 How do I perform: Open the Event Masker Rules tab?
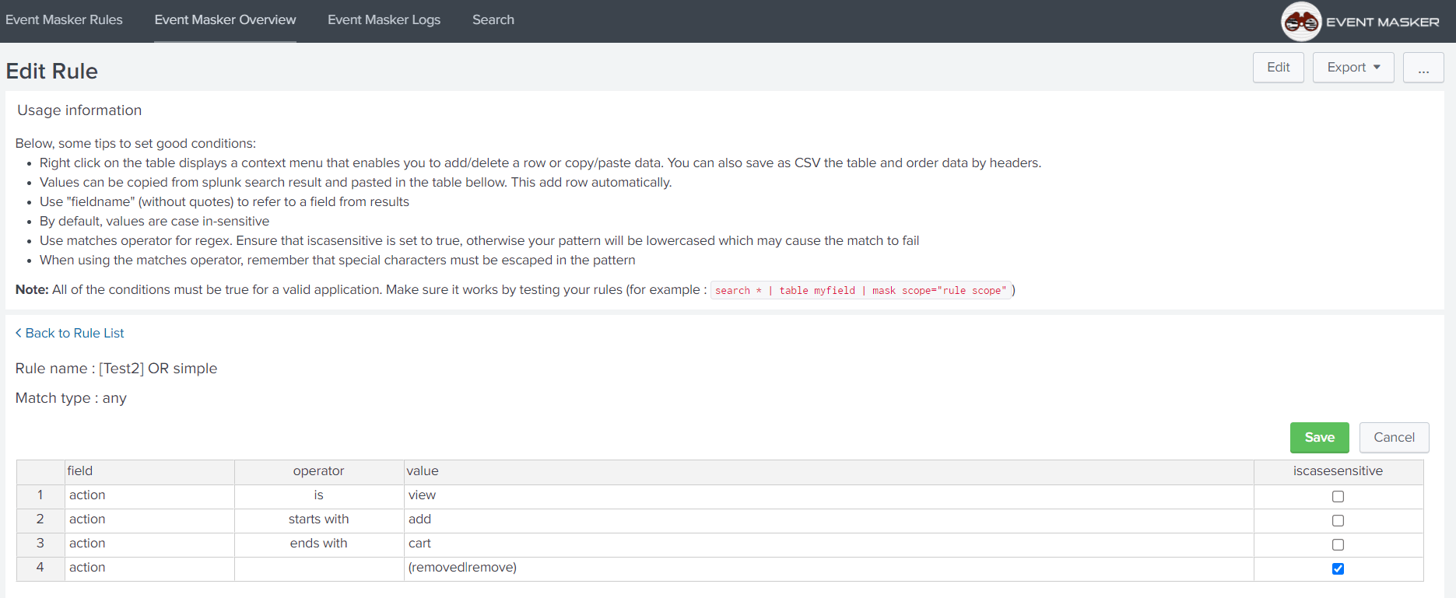64,20
